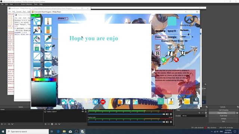
Task: Select the eyedropper color picker tool
Action: tap(48, 39)
